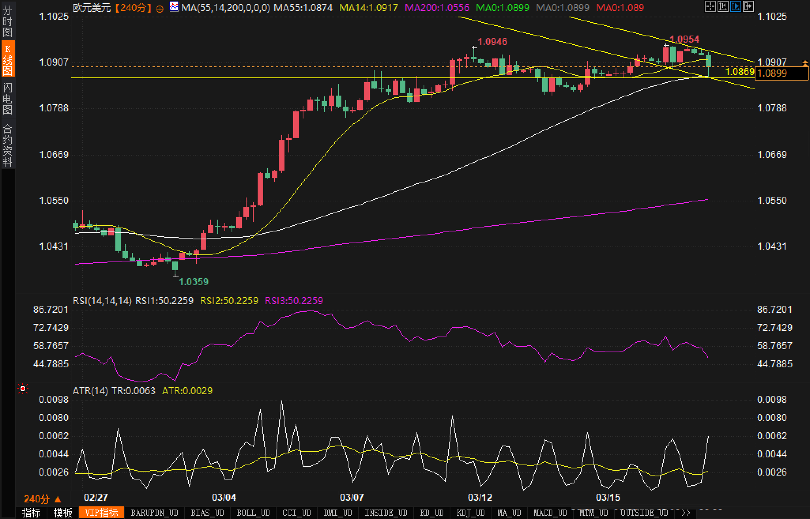The height and width of the screenshot is (519, 810).
Task: Click the RSI3:50.2259 value
Action: tap(294, 301)
